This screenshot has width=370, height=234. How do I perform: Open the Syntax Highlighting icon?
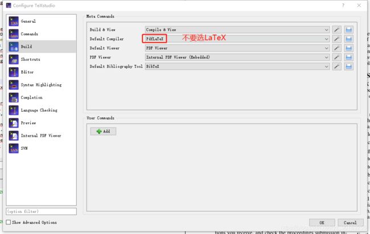(14, 85)
